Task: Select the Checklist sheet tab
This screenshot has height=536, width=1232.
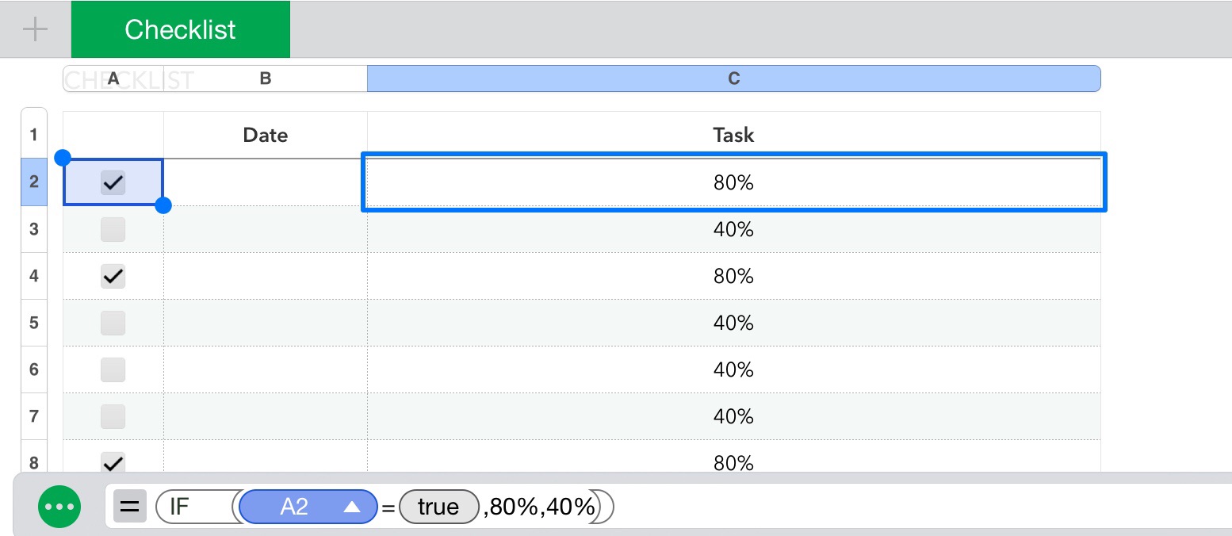Action: click(x=180, y=29)
